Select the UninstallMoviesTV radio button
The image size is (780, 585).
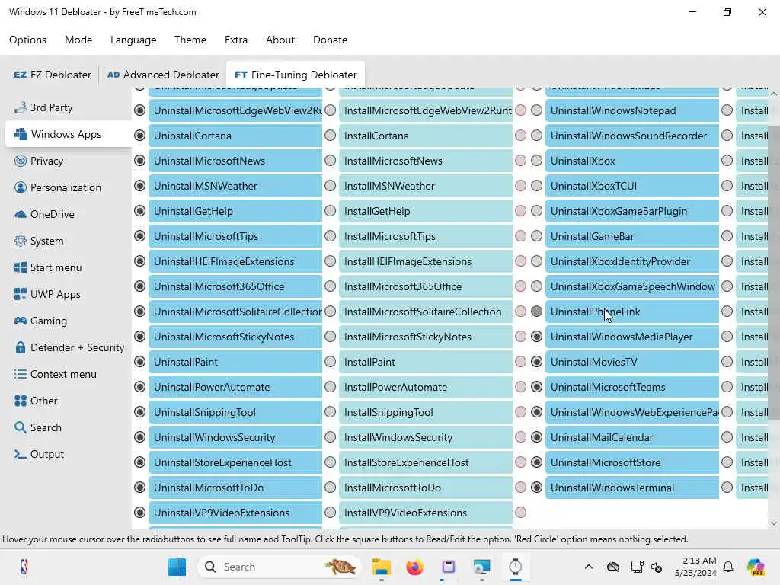537,362
